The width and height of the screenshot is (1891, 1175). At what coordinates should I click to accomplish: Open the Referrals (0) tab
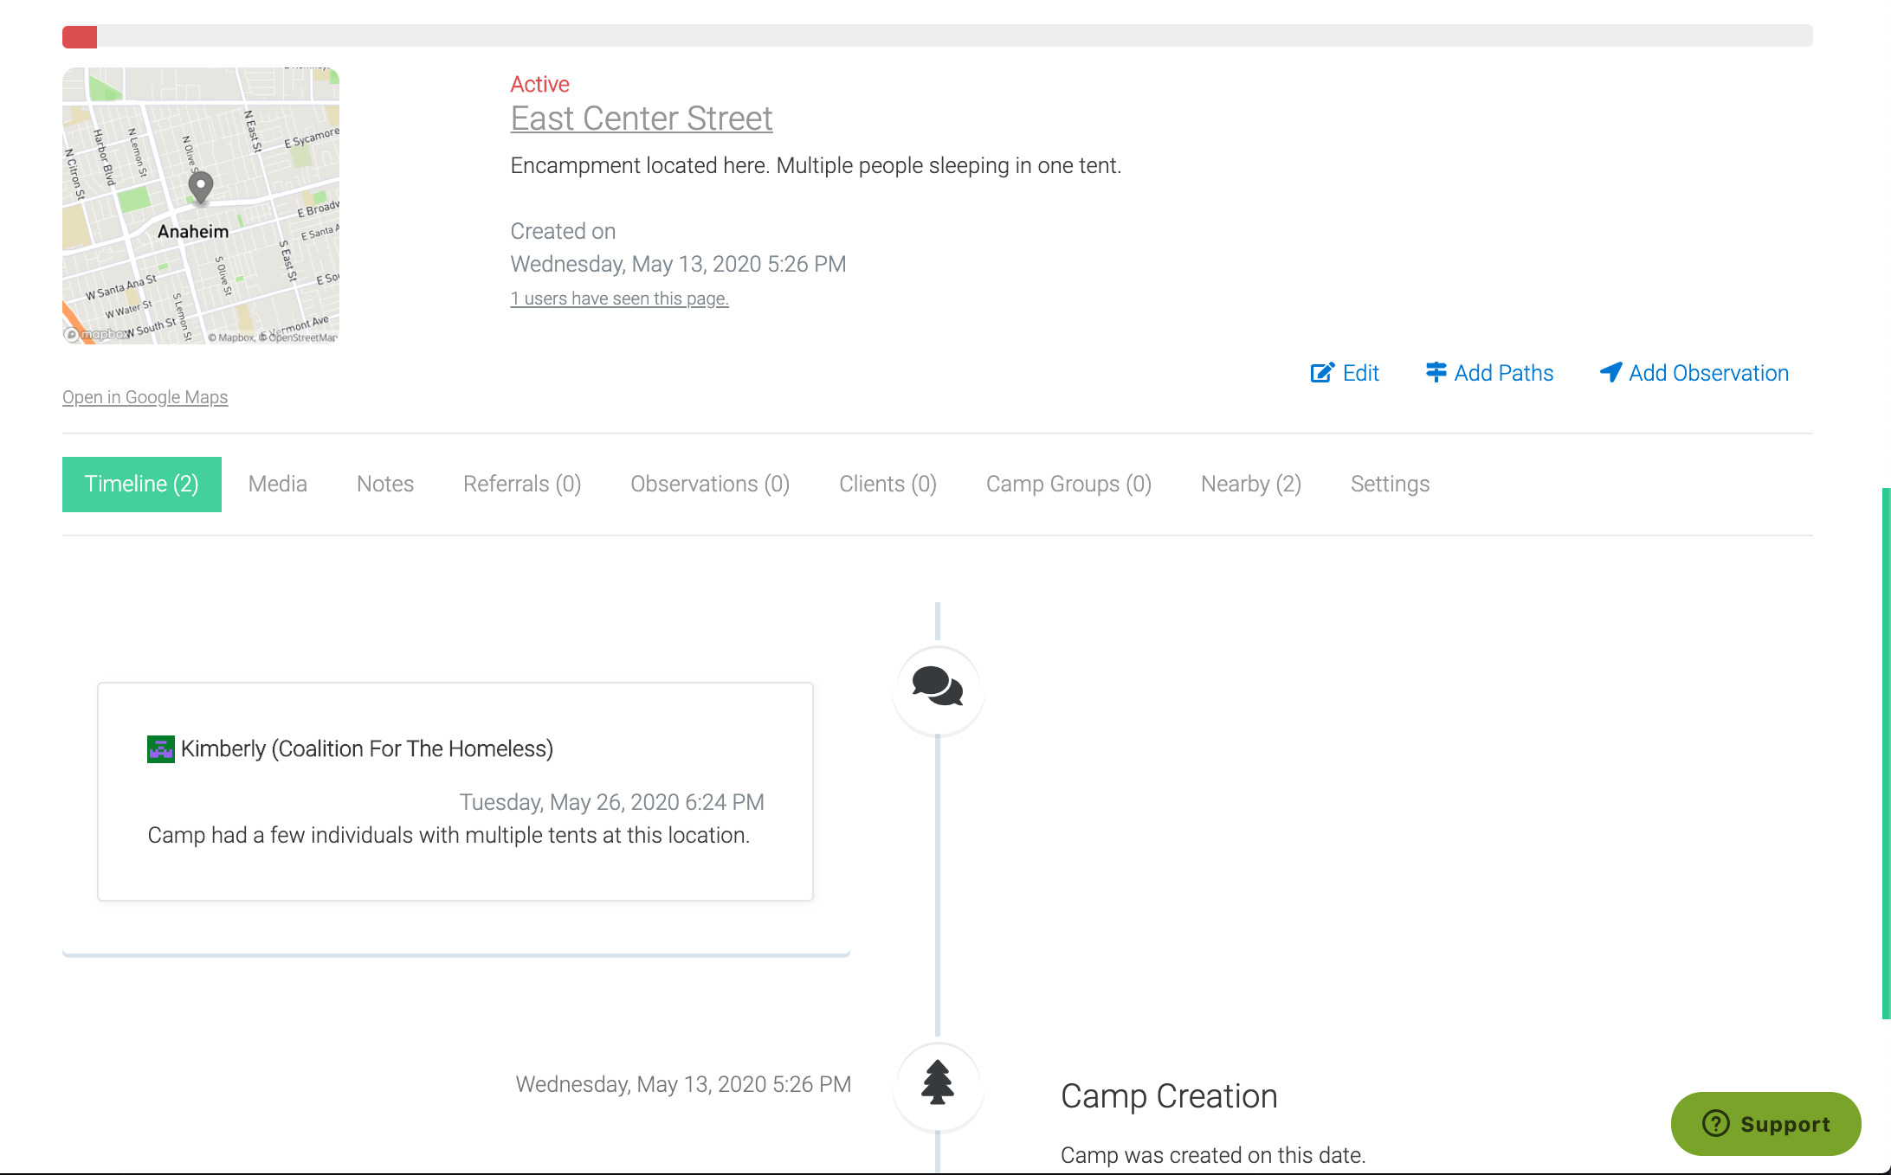point(522,484)
